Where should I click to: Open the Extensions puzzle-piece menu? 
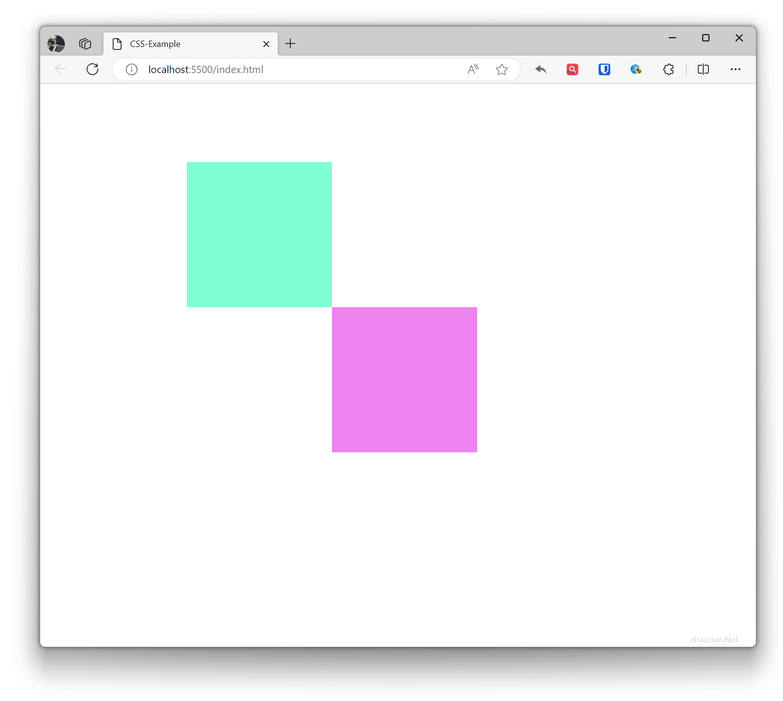click(668, 70)
